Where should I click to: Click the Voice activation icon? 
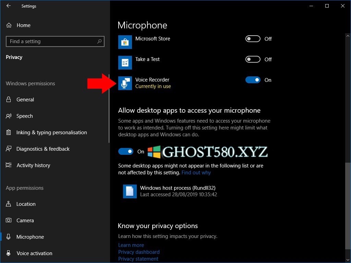tap(9, 253)
